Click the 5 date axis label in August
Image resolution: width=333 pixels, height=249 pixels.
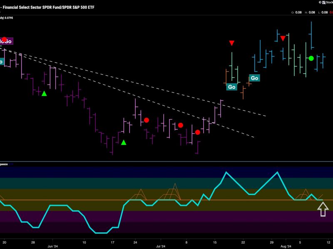[x=300, y=242]
